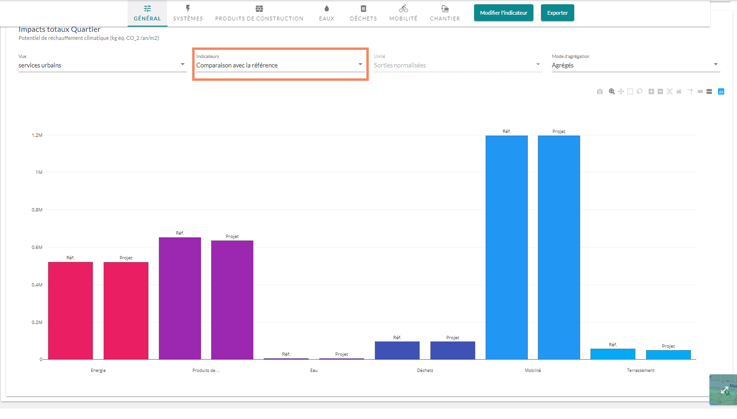Activate the Box Select tool
This screenshot has width=737, height=419.
point(630,92)
